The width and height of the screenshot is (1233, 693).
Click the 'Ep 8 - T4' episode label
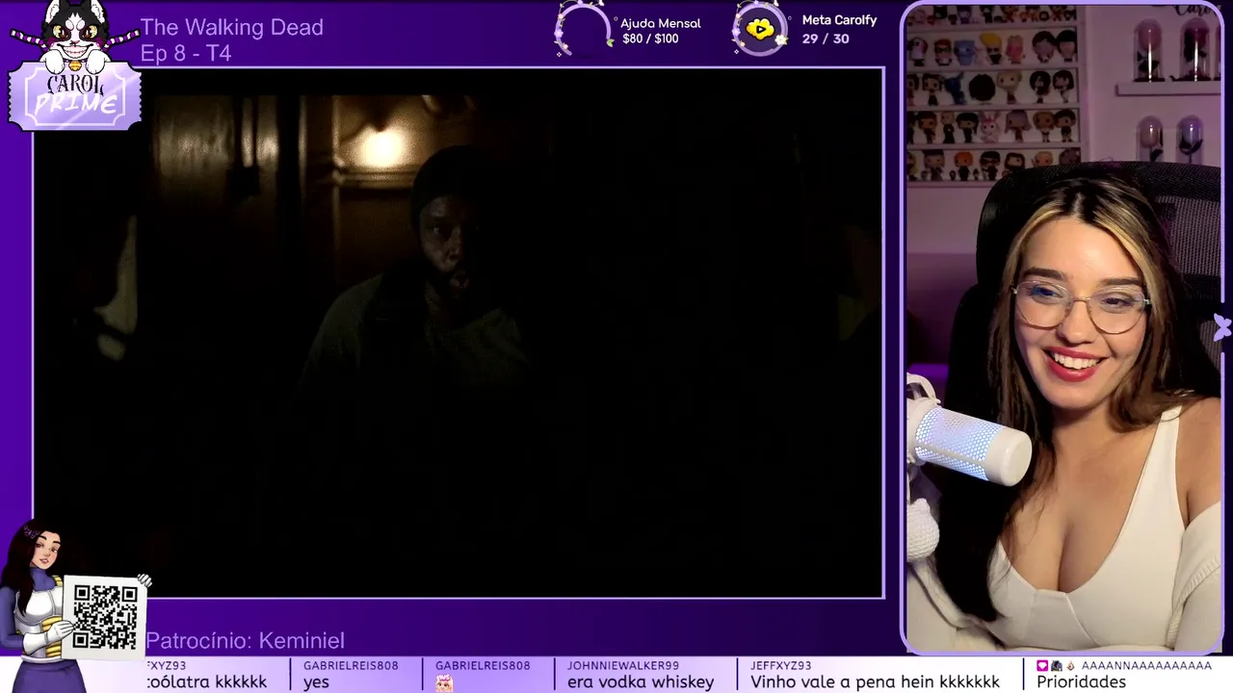tap(186, 54)
